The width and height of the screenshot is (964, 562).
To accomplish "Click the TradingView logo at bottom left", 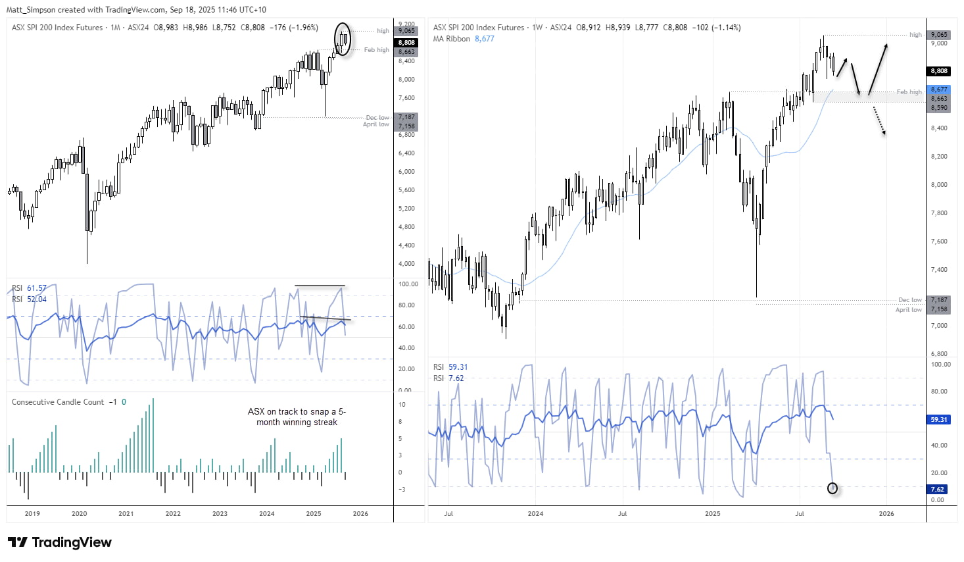I will [x=59, y=542].
